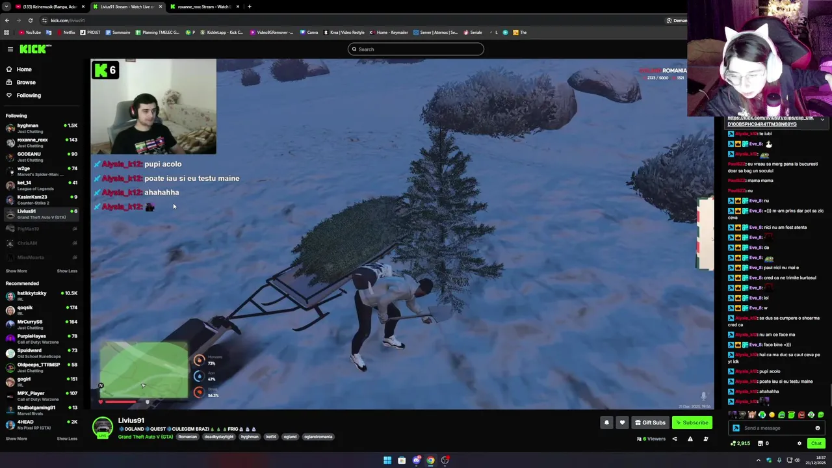This screenshot has height=468, width=832.
Task: Click the browser back arrow
Action: pyautogui.click(x=7, y=20)
